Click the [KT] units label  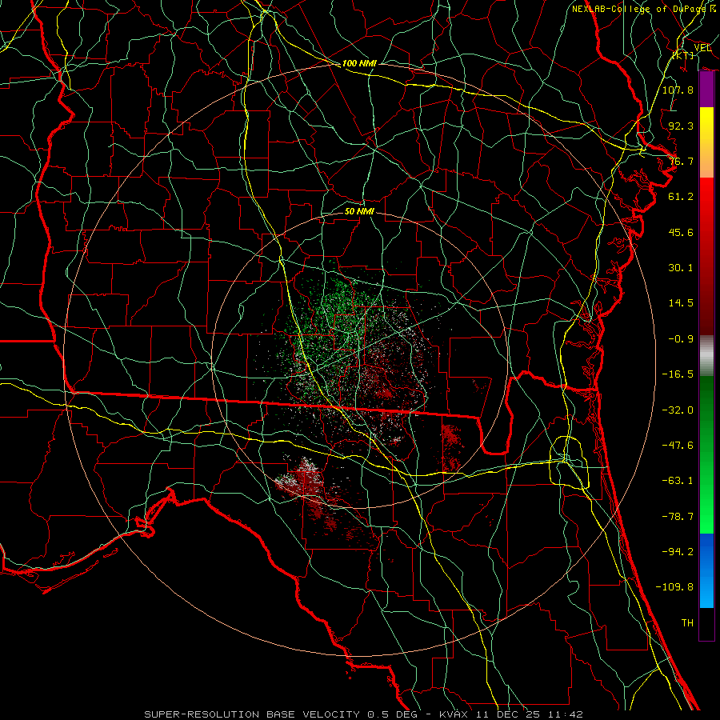(684, 55)
